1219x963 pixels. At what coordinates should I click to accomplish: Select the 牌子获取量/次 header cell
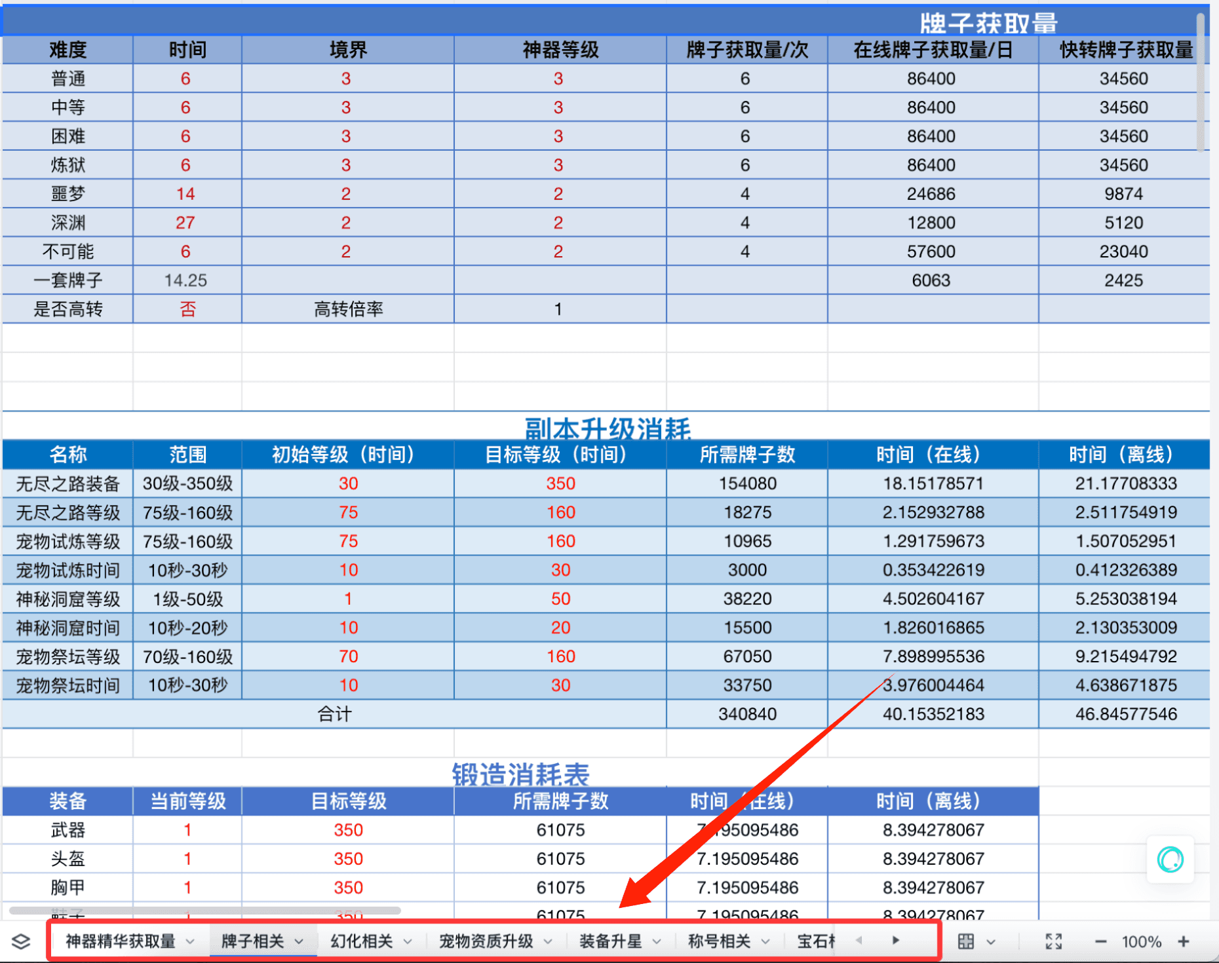[x=747, y=50]
